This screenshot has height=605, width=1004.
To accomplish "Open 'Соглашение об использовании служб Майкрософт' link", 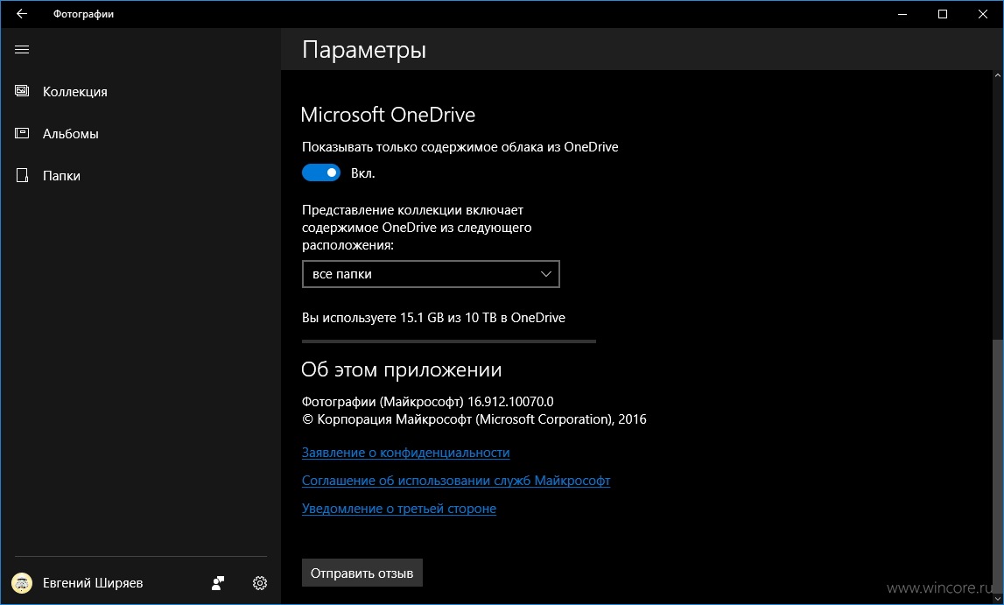I will click(x=456, y=481).
